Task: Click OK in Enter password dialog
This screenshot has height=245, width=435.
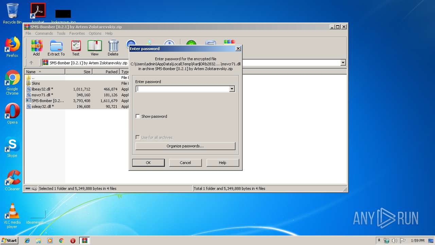Action: click(148, 163)
